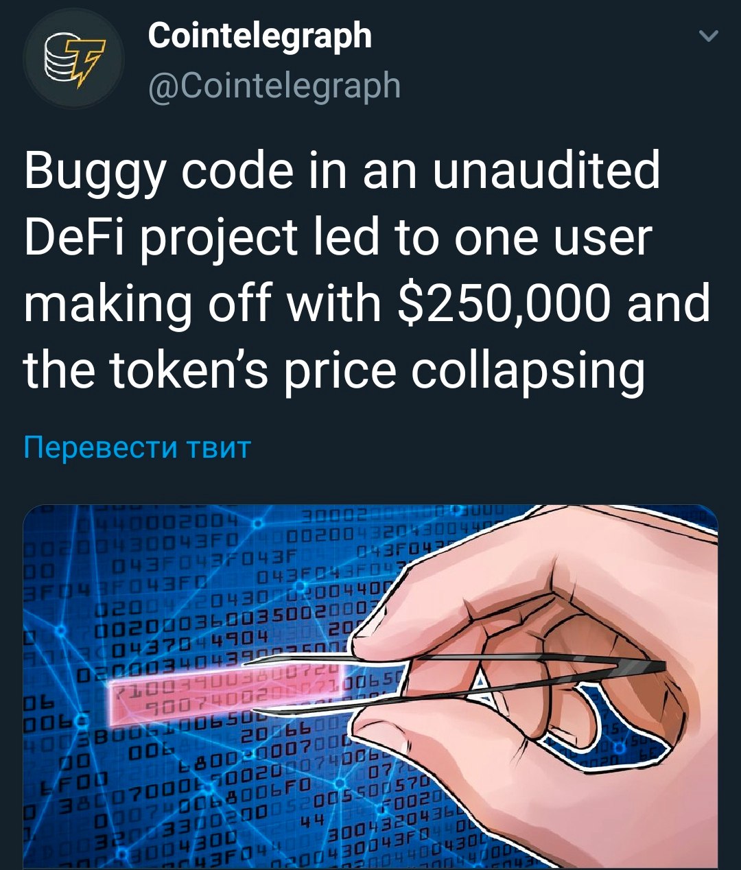Tap the "$250,000" amount in the tweet
741x870 pixels.
(504, 303)
